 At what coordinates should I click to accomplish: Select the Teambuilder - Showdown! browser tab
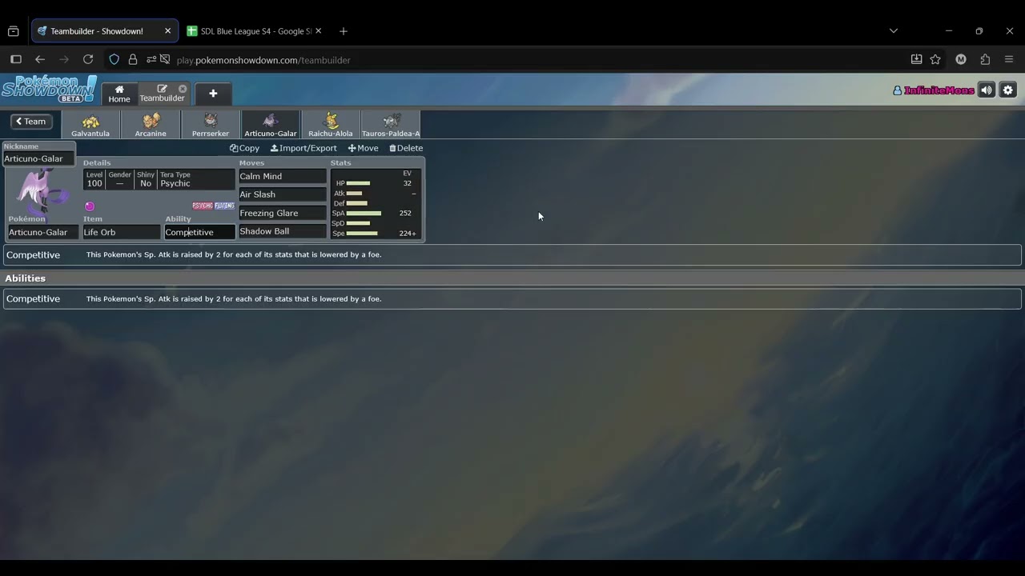click(104, 31)
